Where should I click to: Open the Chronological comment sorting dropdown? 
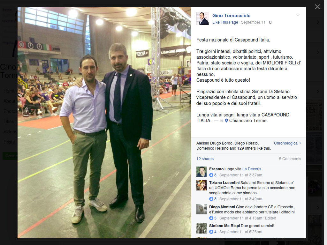pyautogui.click(x=287, y=143)
